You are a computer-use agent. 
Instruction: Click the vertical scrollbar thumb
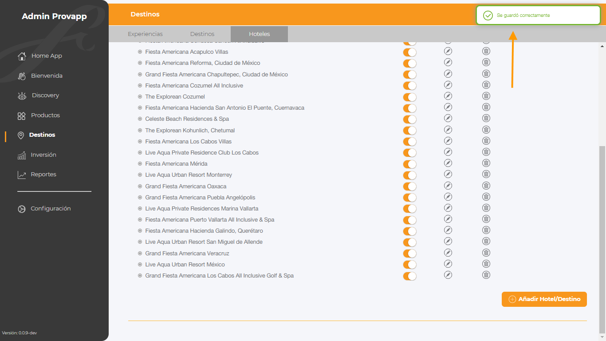(x=602, y=240)
